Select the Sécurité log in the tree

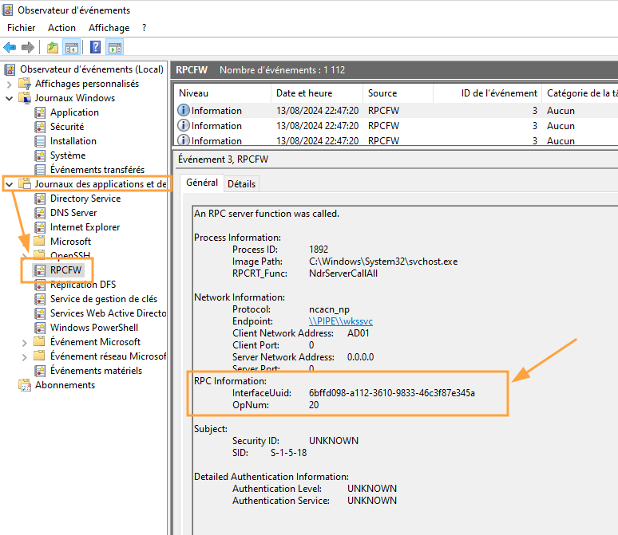pyautogui.click(x=66, y=127)
